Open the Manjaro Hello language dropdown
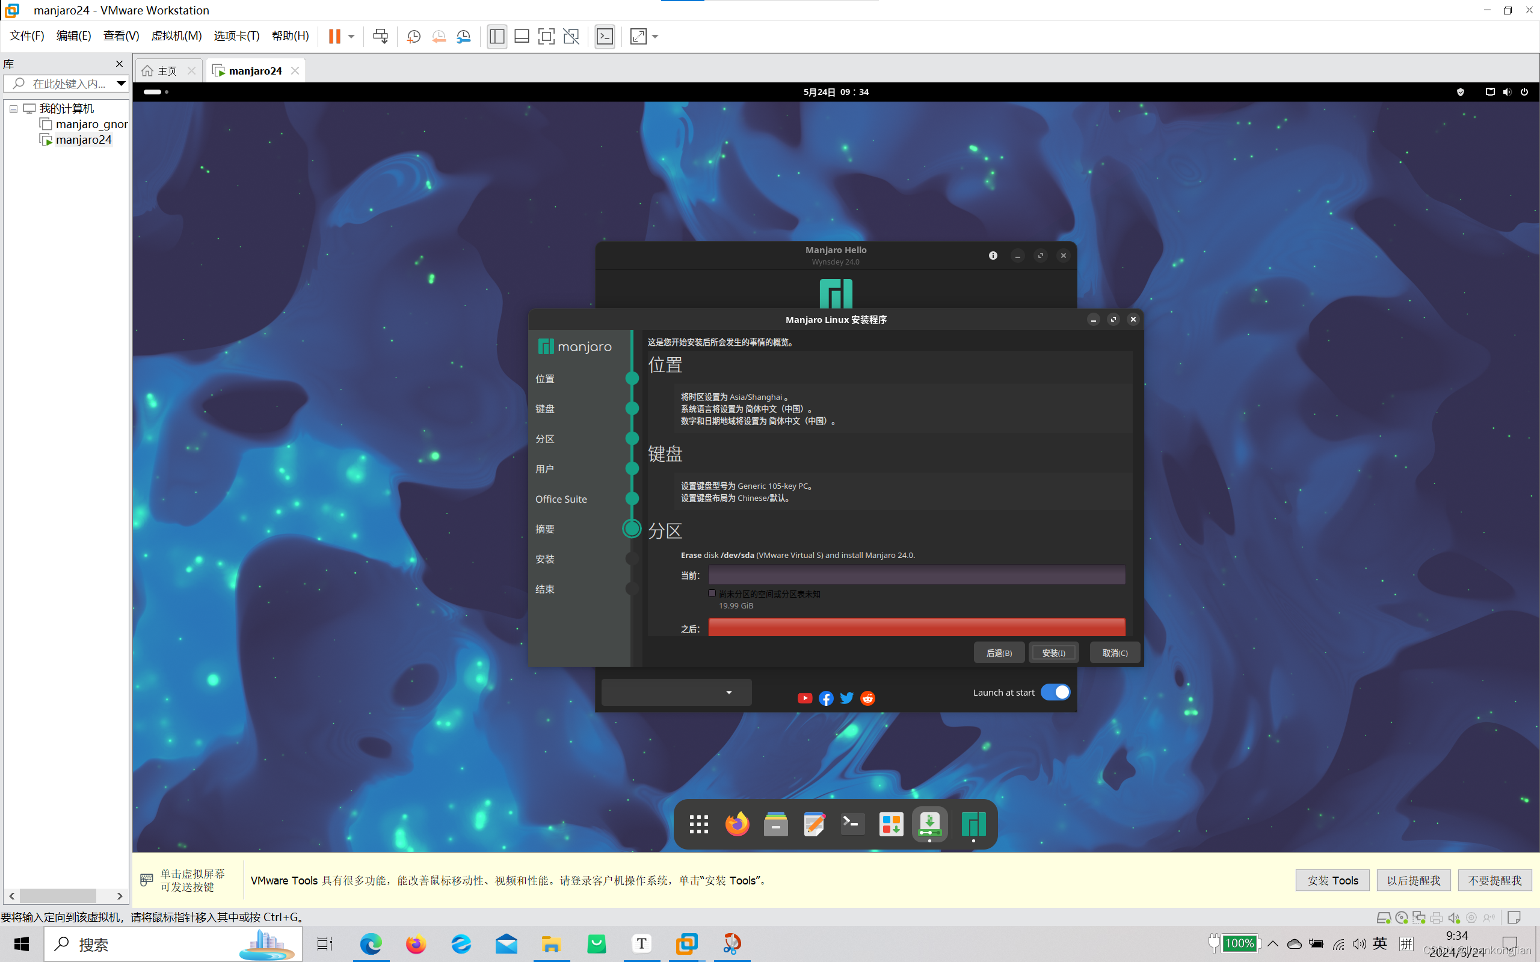The height and width of the screenshot is (962, 1540). [x=676, y=692]
